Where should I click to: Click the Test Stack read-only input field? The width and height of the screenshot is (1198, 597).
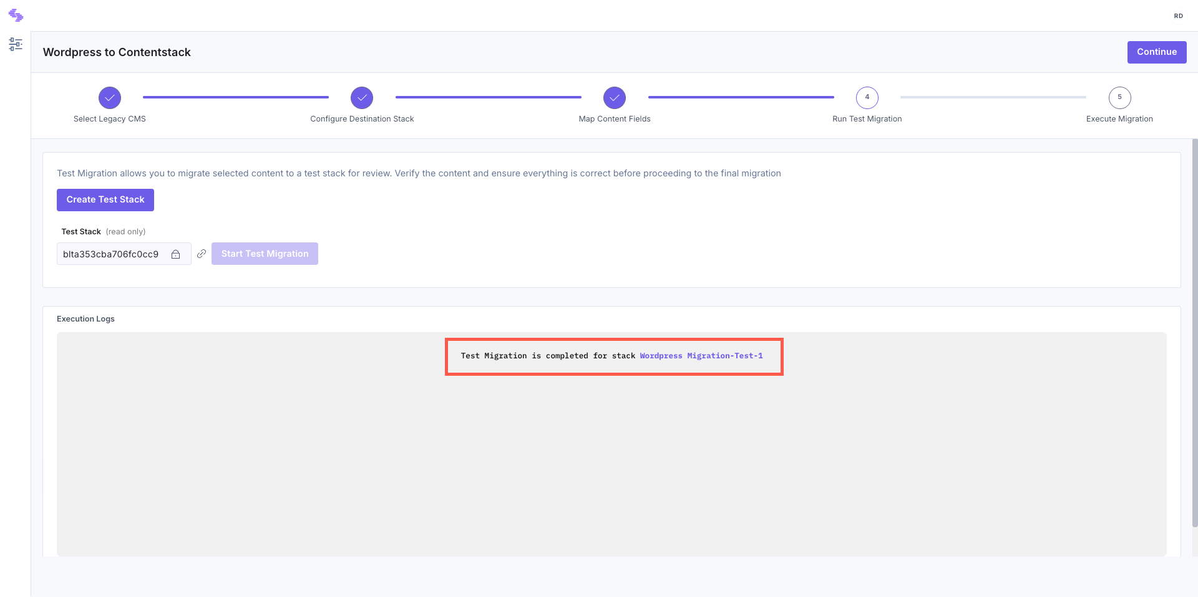point(124,254)
